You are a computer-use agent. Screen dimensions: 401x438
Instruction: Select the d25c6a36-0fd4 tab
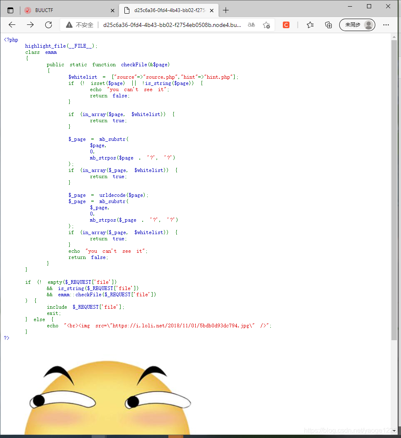(x=169, y=10)
